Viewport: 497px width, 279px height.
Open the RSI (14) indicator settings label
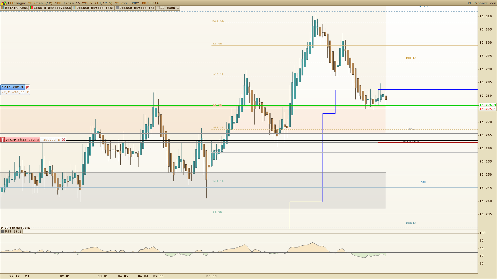[x=13, y=231]
